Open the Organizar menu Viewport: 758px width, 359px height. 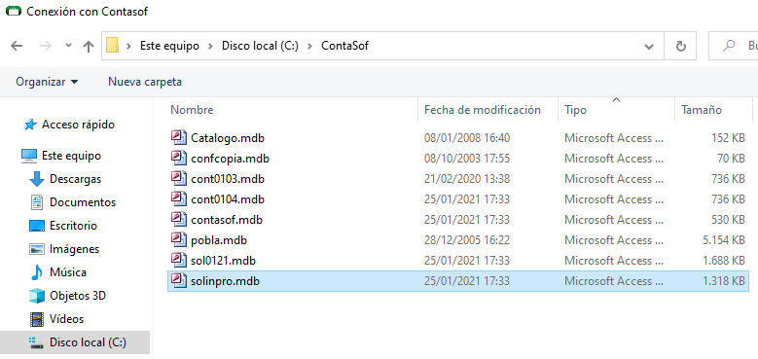coord(47,82)
